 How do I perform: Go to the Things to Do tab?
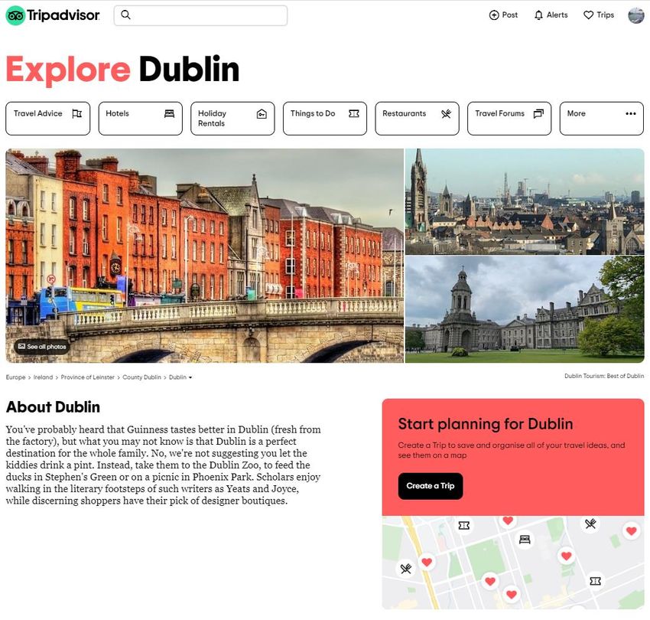click(x=324, y=119)
